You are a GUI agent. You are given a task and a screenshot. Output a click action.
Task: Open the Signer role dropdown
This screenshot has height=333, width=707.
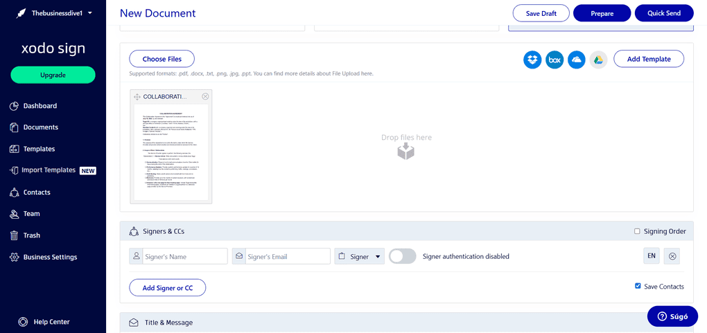click(359, 256)
